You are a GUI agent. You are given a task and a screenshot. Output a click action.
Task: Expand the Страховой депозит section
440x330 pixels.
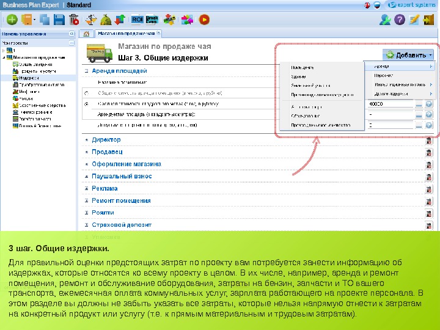[86, 225]
